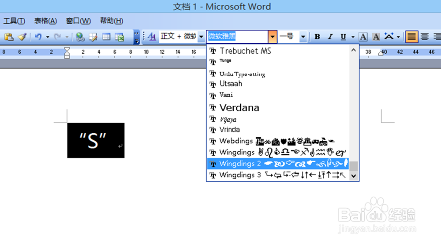This screenshot has height=244, width=441.
Task: Select highlighted Wingdings 2 font
Action: point(278,164)
